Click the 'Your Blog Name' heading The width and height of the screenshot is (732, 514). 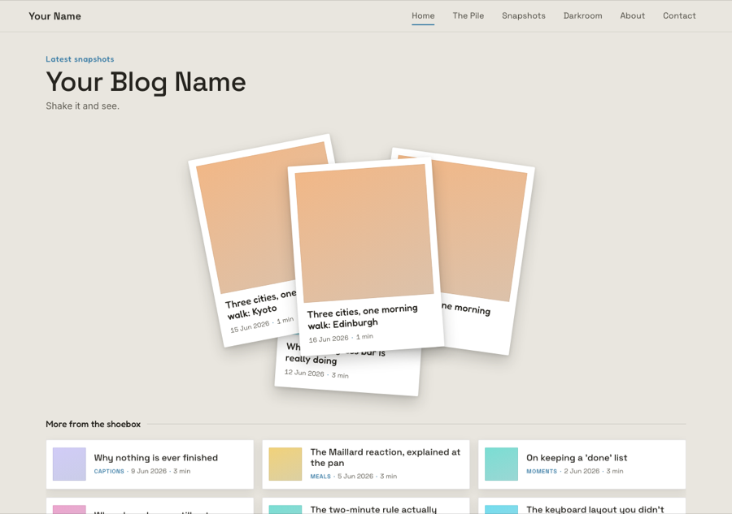[146, 82]
